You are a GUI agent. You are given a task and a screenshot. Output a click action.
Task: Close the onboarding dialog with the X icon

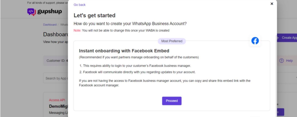(272, 4)
